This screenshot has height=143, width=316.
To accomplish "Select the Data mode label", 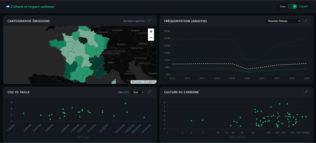I will point(282,6).
